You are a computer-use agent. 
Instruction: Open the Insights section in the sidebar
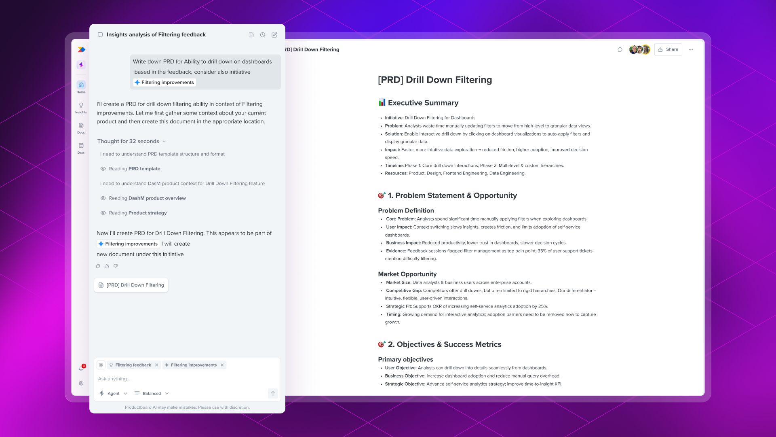pyautogui.click(x=81, y=108)
